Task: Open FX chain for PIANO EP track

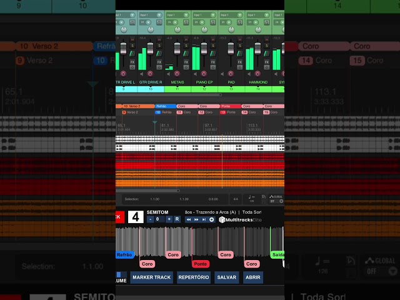Action: [213, 62]
